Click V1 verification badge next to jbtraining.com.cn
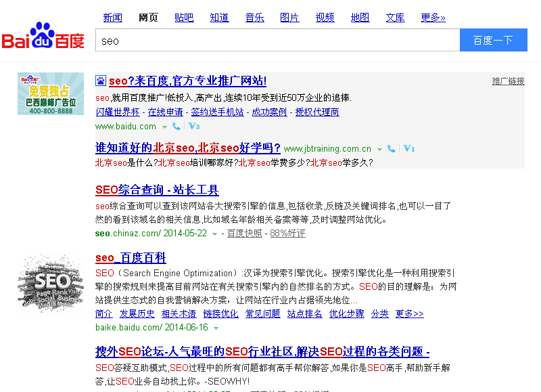 [x=408, y=149]
